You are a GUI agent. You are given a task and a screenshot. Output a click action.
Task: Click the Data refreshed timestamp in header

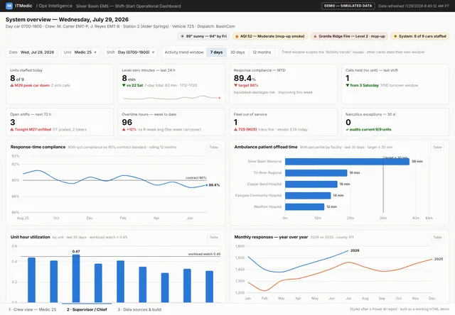click(414, 6)
